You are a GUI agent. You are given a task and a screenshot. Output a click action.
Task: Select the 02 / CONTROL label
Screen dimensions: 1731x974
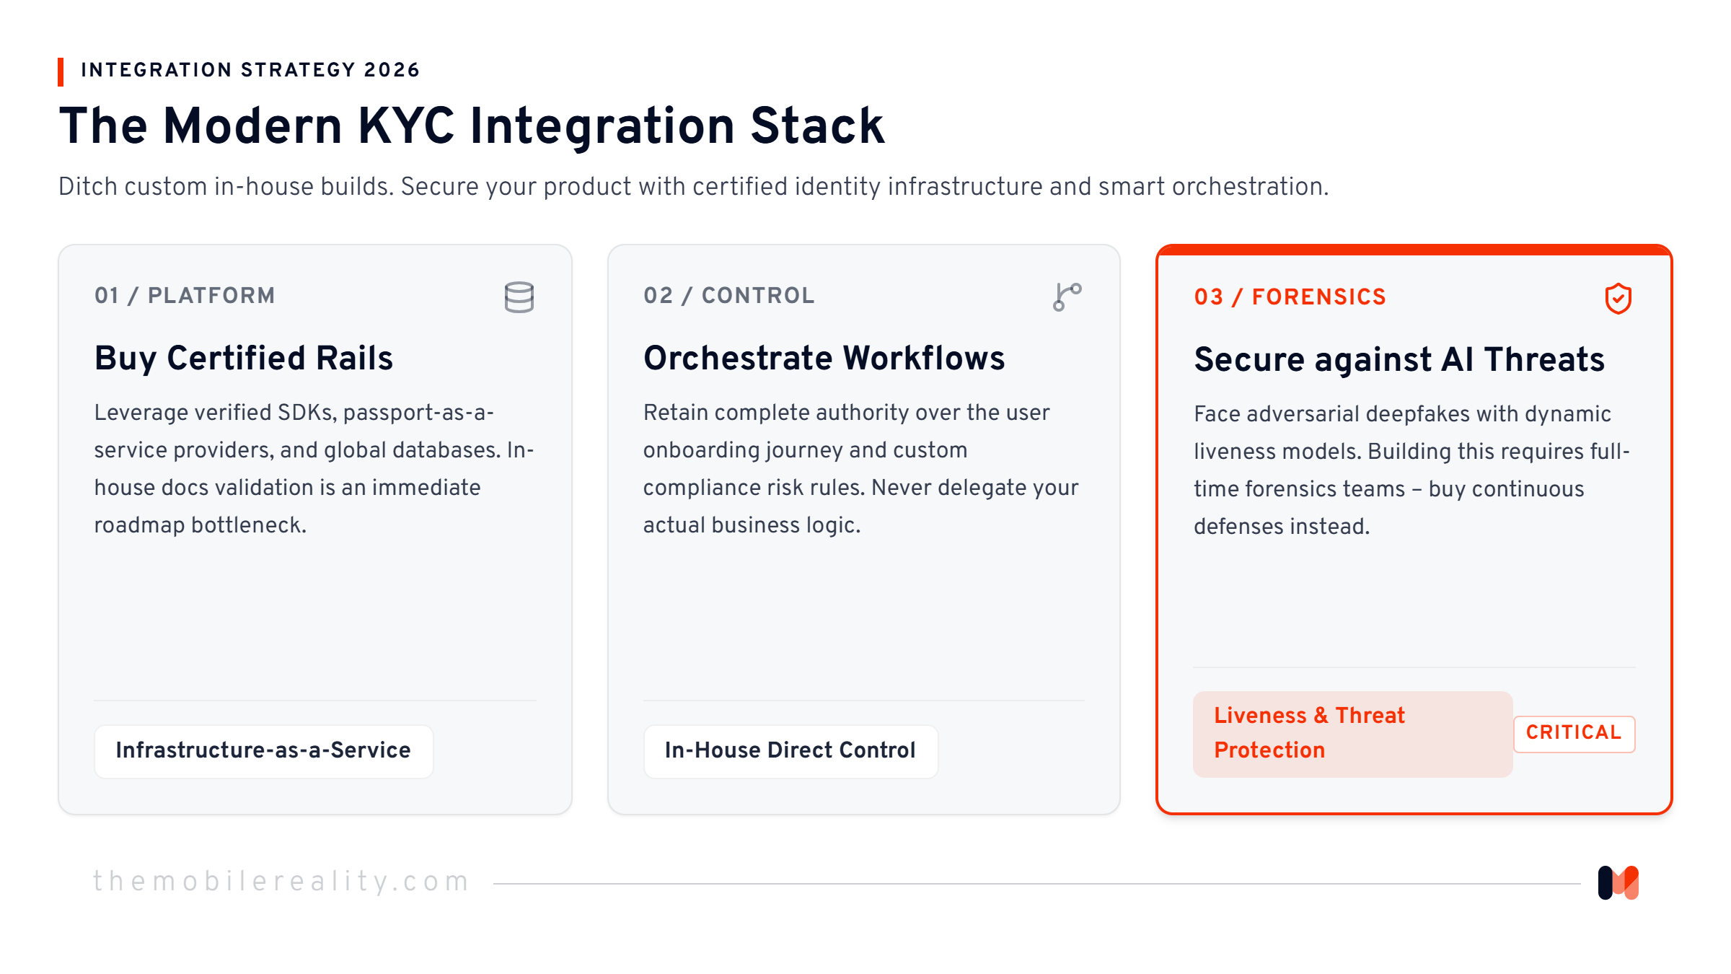coord(729,296)
